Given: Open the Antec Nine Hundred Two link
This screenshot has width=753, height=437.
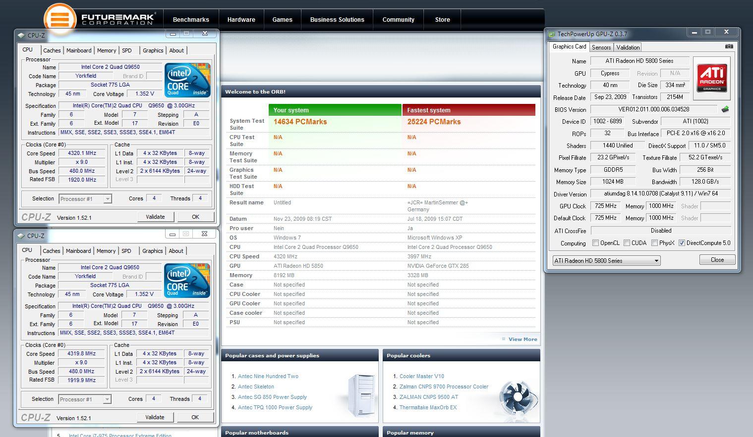Looking at the screenshot, I should point(268,376).
